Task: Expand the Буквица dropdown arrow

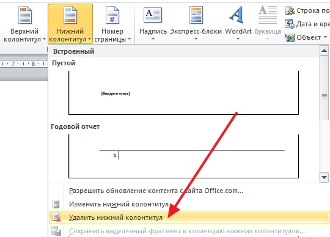Action: click(268, 39)
